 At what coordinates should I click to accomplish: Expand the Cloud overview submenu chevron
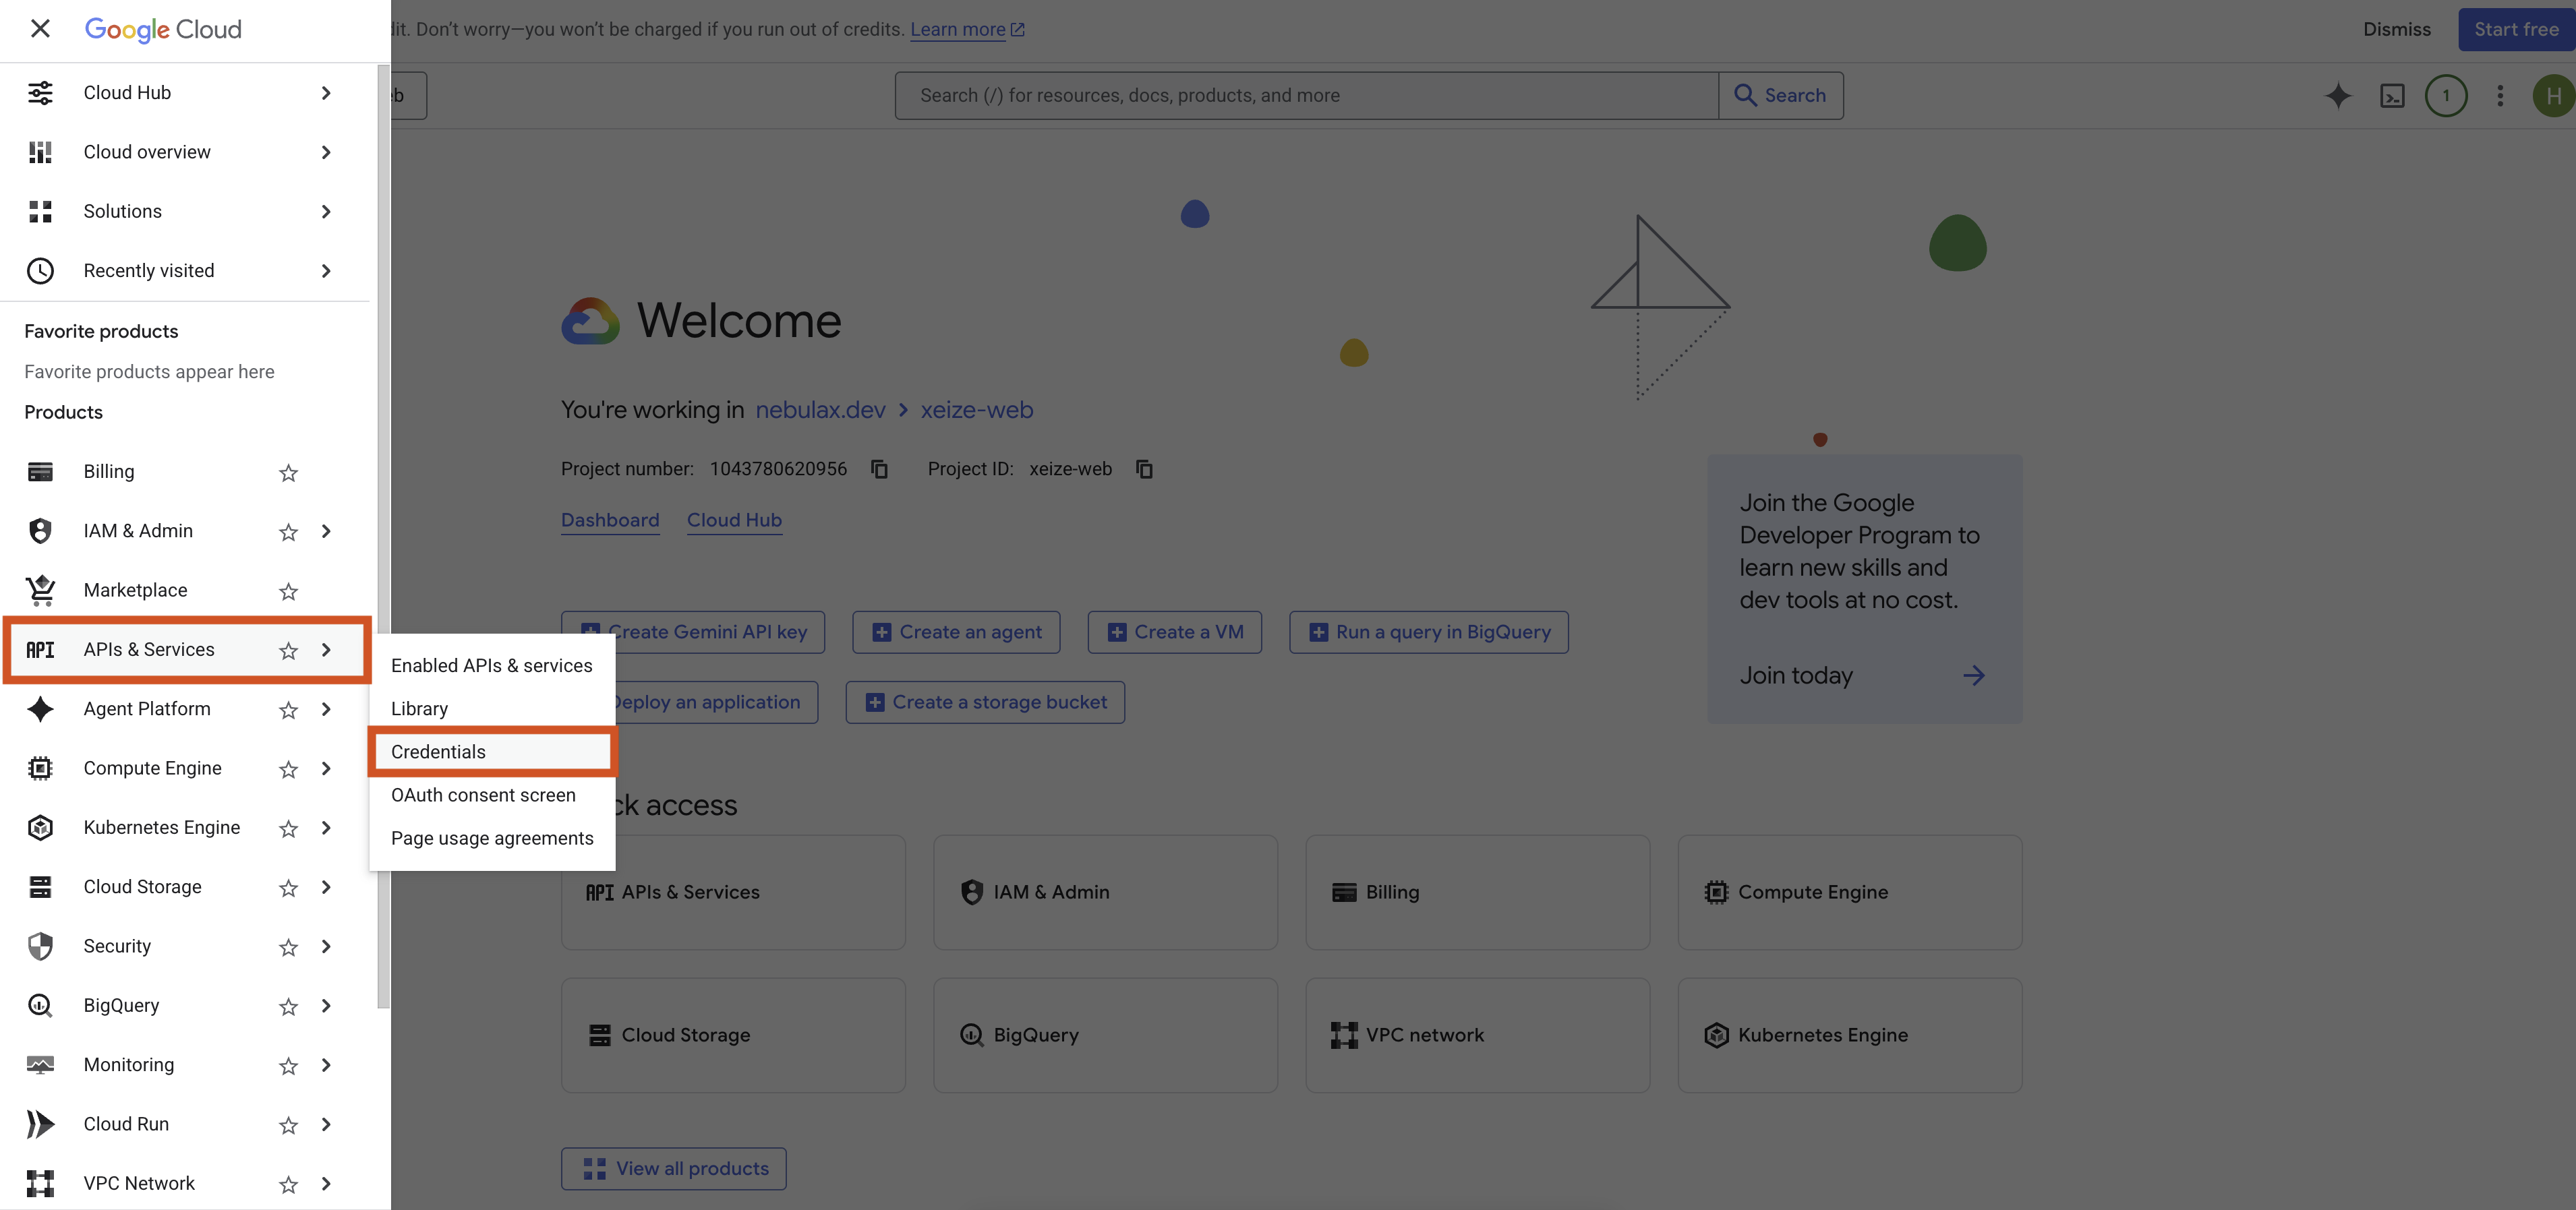tap(326, 152)
